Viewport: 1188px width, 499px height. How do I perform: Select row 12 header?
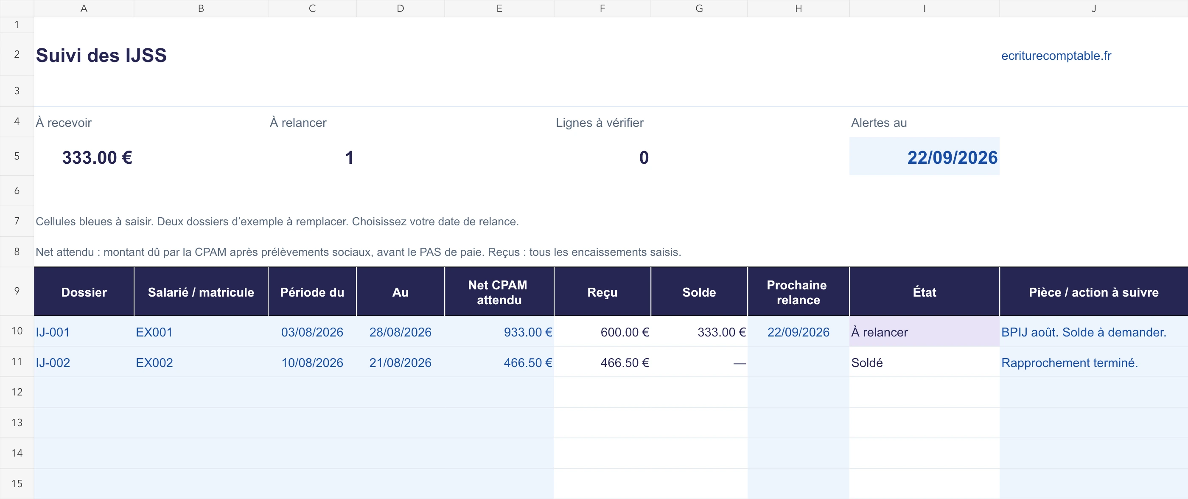(x=17, y=392)
